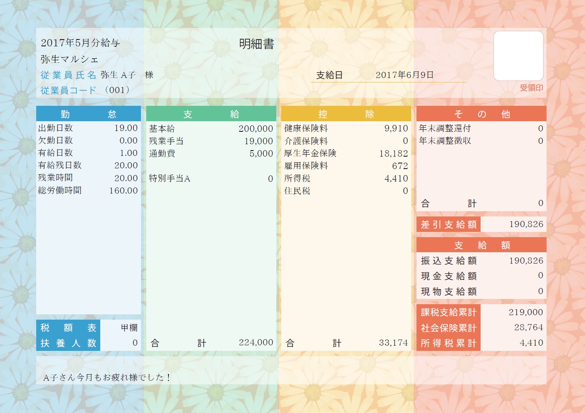Click the 雇用保険料 value 672
The height and width of the screenshot is (413, 585).
[400, 166]
